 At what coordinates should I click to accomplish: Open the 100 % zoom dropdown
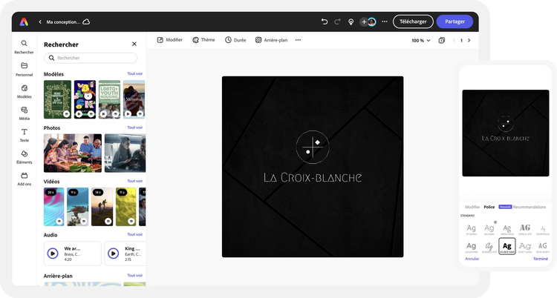pos(421,41)
